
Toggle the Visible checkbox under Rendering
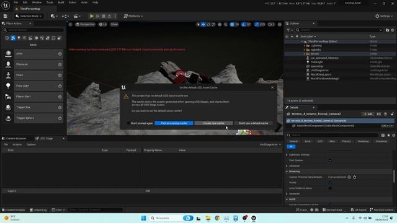click(x=330, y=183)
